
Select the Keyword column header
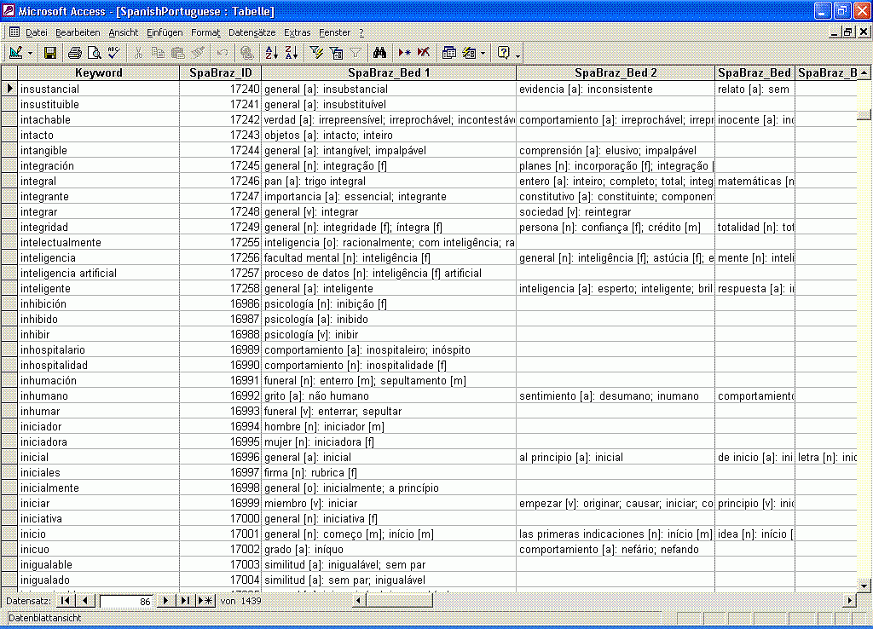click(x=99, y=72)
